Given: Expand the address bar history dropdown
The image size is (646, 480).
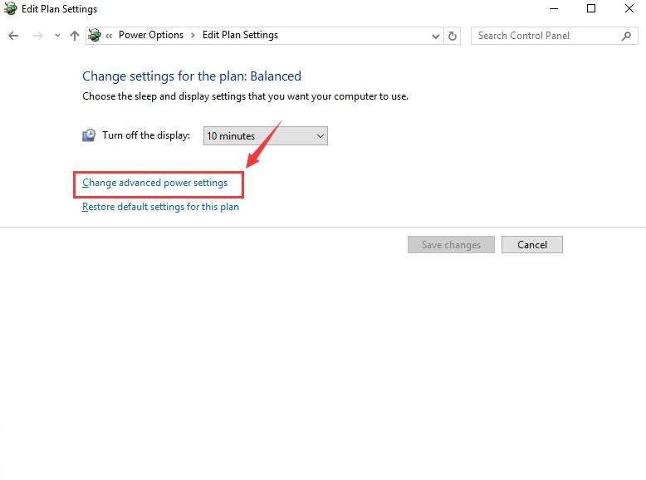Looking at the screenshot, I should [x=436, y=36].
